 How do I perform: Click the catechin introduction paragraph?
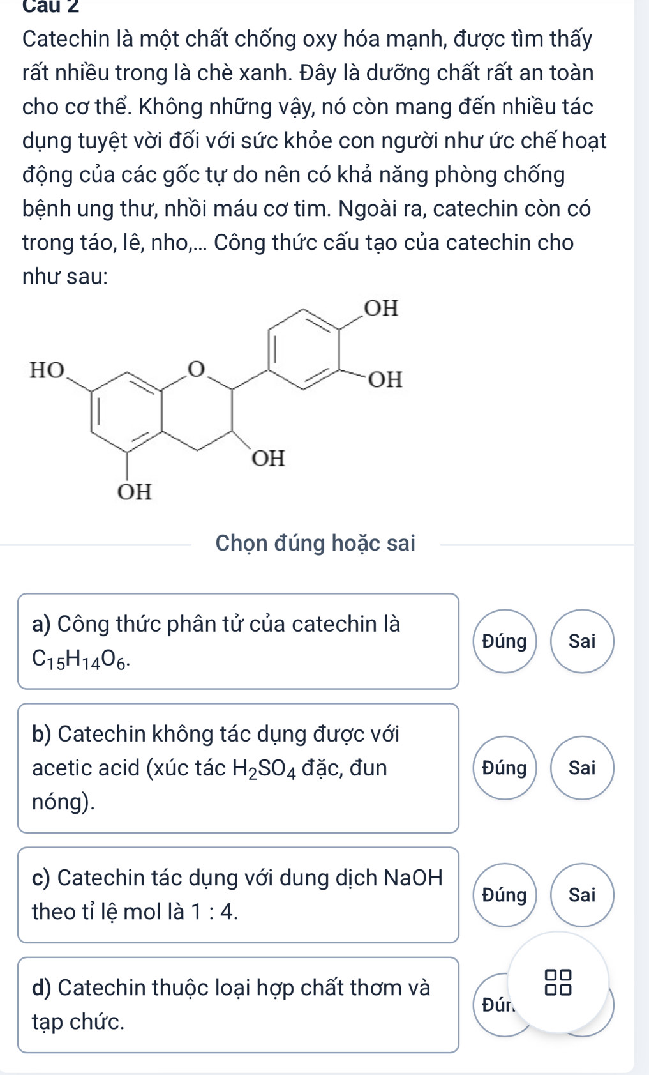tap(306, 141)
